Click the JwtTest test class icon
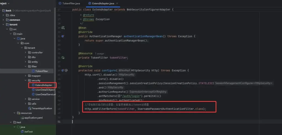This screenshot has width=282, height=135. pyautogui.click(x=22, y=132)
